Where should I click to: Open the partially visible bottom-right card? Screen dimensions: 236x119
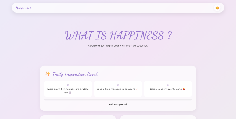(158, 117)
